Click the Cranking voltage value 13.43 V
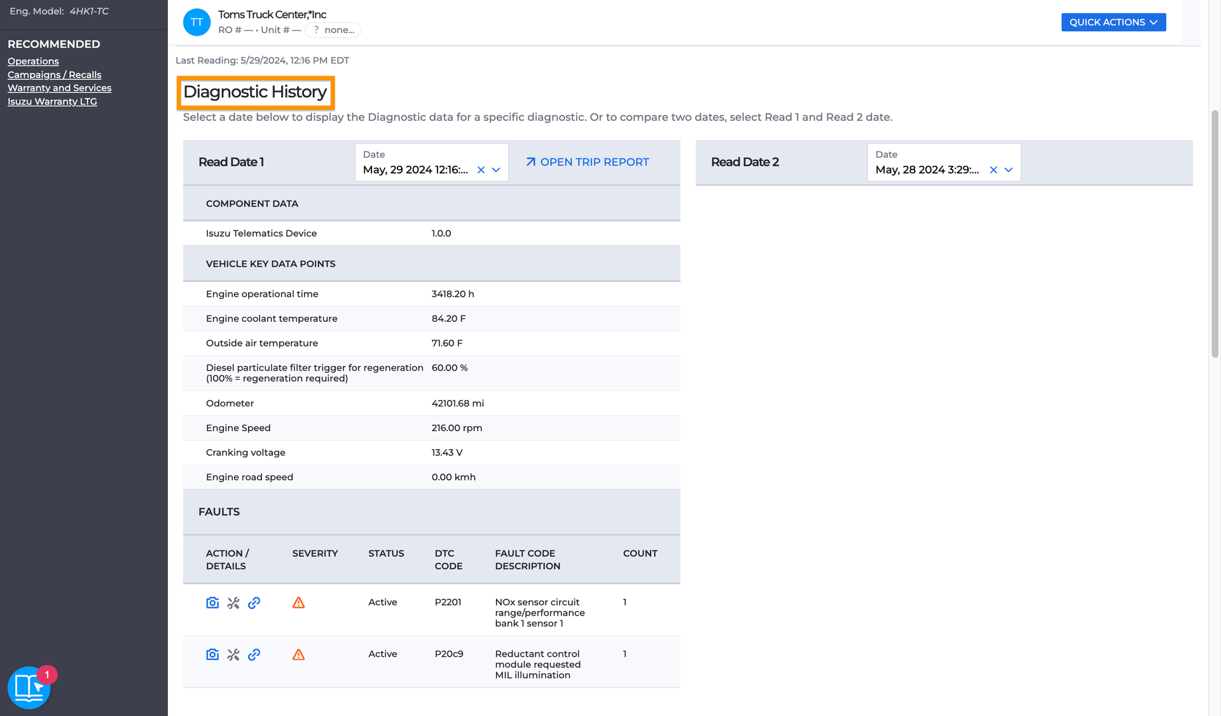Image resolution: width=1221 pixels, height=716 pixels. pyautogui.click(x=447, y=453)
